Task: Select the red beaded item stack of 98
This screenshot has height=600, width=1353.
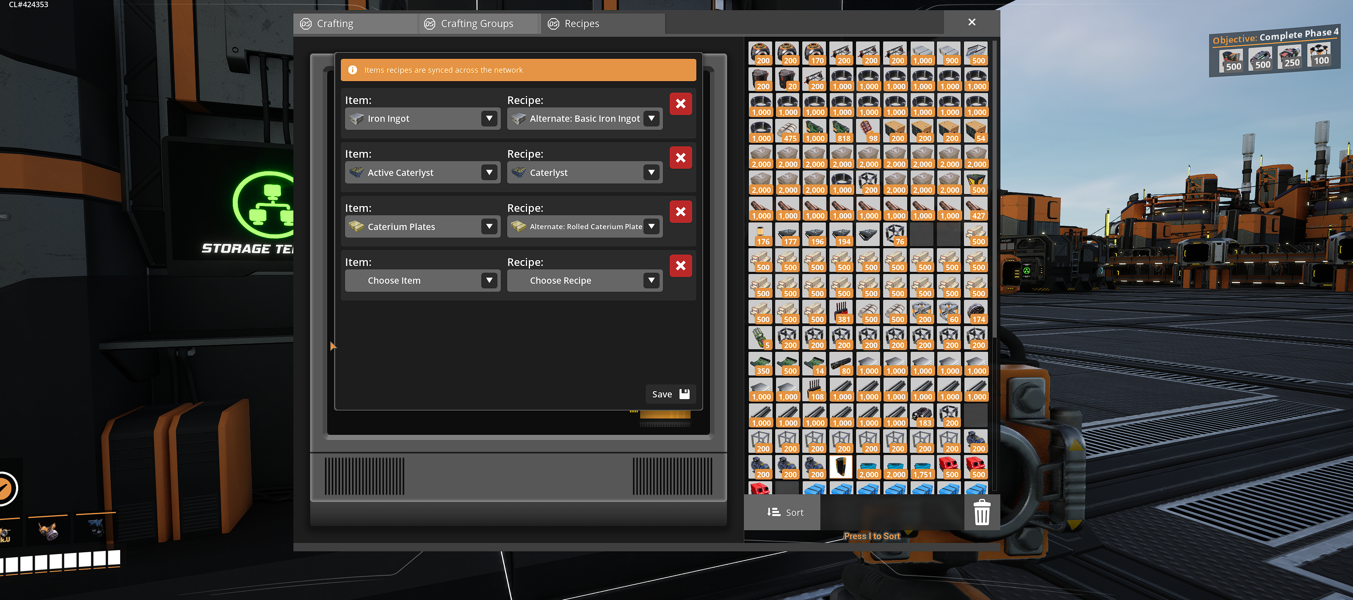Action: click(868, 131)
